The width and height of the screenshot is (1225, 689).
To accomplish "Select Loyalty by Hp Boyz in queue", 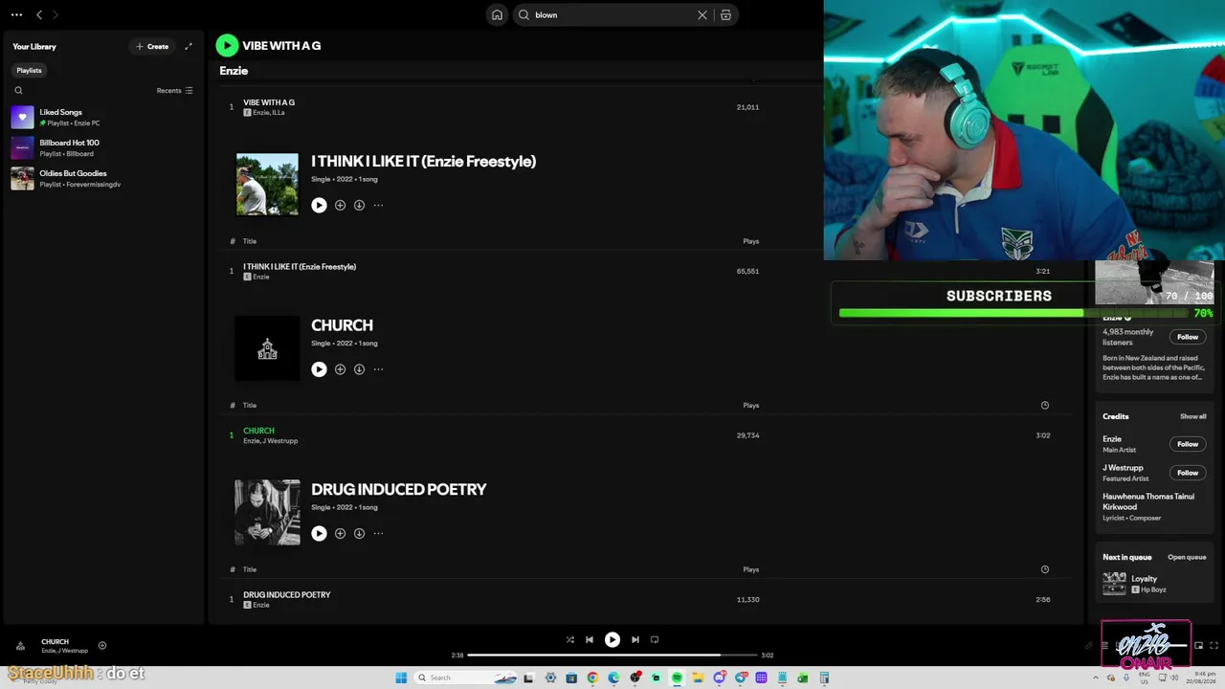I will click(1154, 584).
